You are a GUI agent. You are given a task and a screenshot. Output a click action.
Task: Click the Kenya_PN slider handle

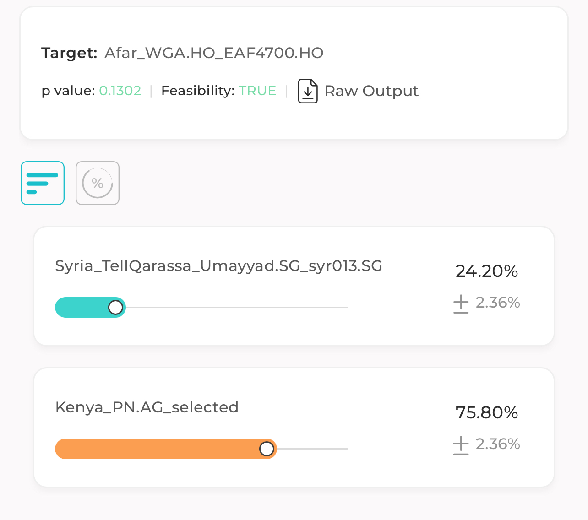267,449
